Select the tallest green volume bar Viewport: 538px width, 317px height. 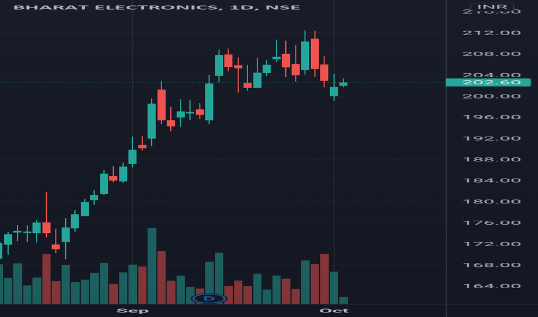[152, 266]
